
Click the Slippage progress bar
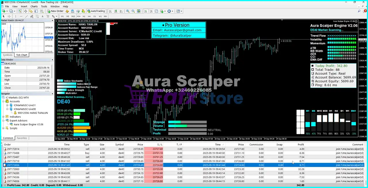[187, 122]
